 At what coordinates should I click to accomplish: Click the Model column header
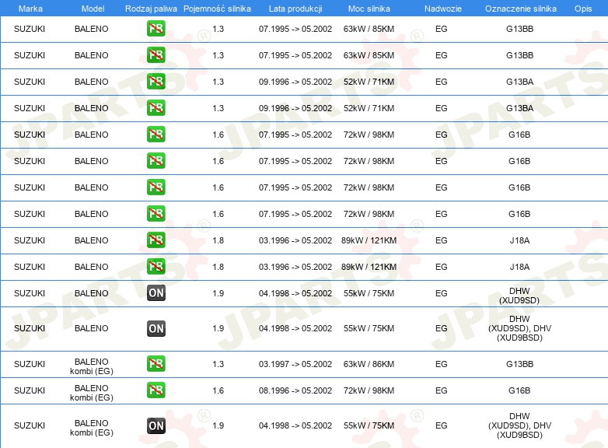93,9
